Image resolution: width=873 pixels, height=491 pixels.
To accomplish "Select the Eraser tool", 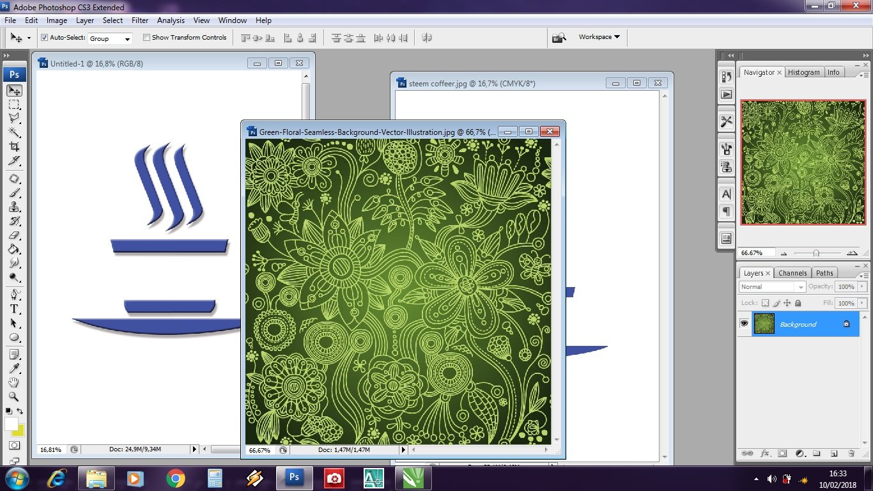I will pyautogui.click(x=14, y=235).
